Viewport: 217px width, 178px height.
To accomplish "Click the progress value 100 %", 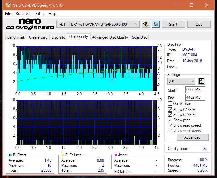I will click(x=203, y=160).
